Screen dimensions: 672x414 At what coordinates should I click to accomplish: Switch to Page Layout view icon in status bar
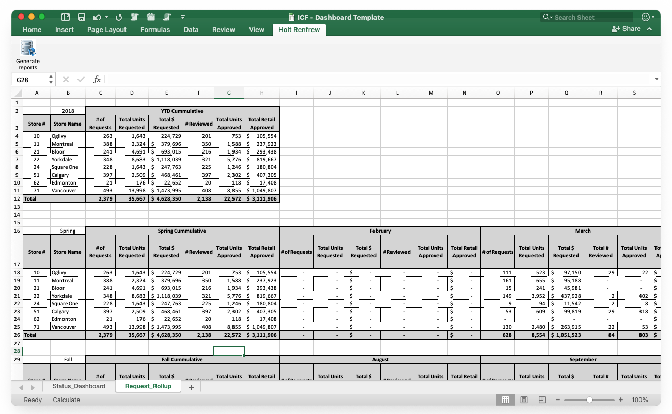tap(524, 400)
